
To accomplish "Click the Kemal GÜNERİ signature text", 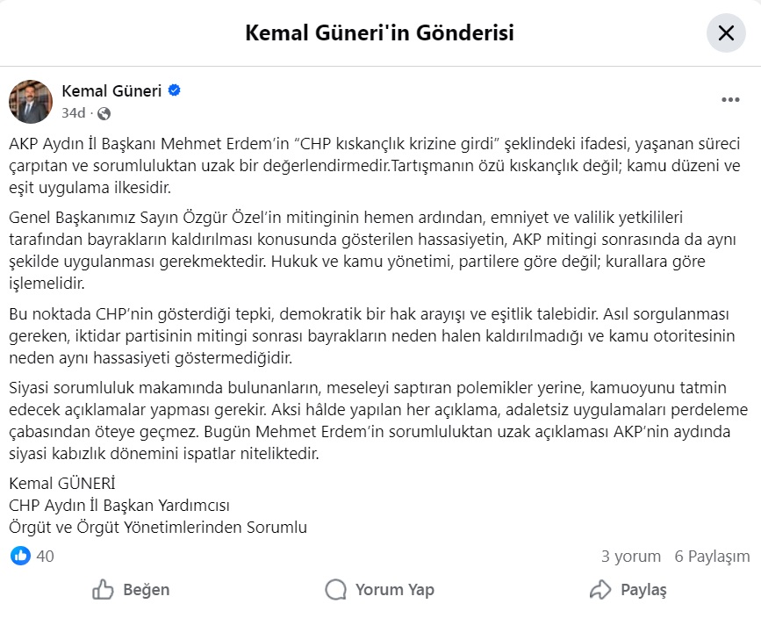I will pyautogui.click(x=62, y=484).
